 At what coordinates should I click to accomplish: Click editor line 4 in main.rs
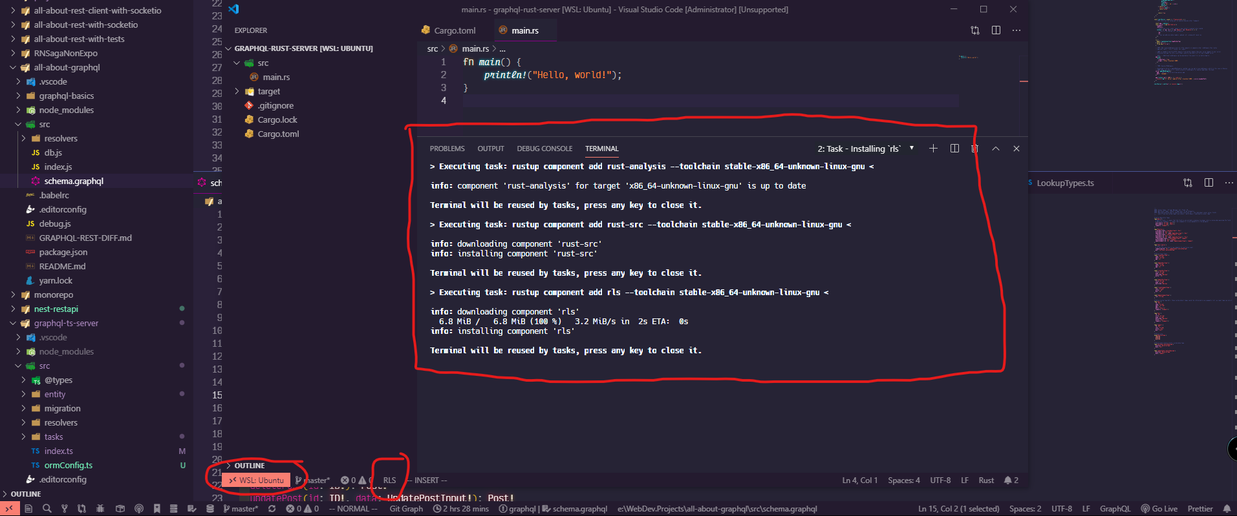pos(710,101)
